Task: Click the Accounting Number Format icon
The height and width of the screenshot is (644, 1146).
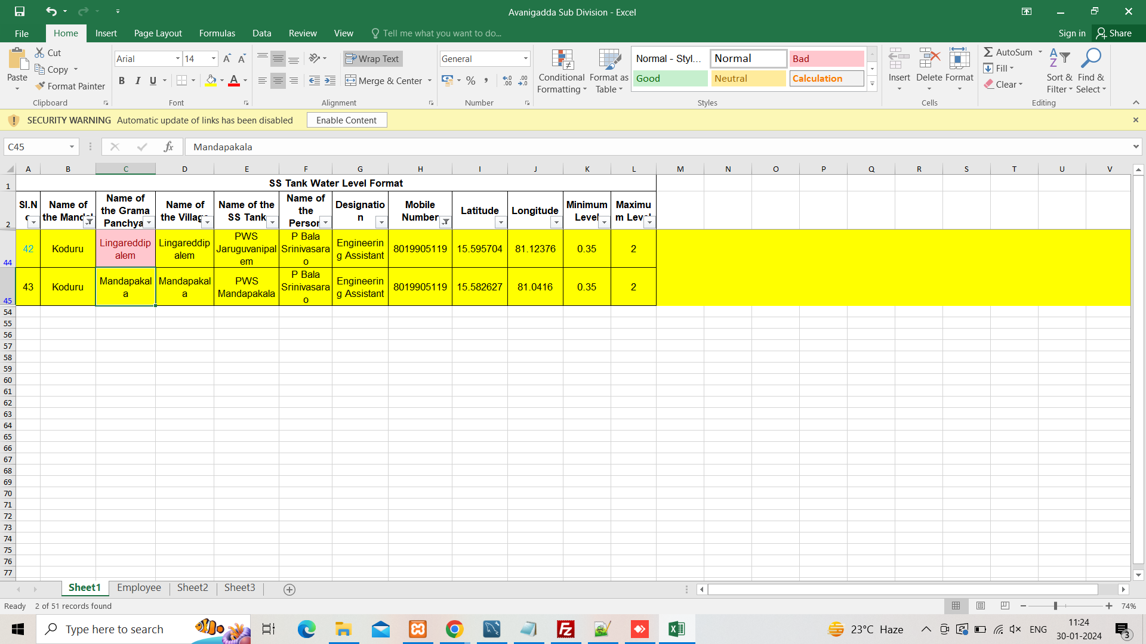Action: 448,80
